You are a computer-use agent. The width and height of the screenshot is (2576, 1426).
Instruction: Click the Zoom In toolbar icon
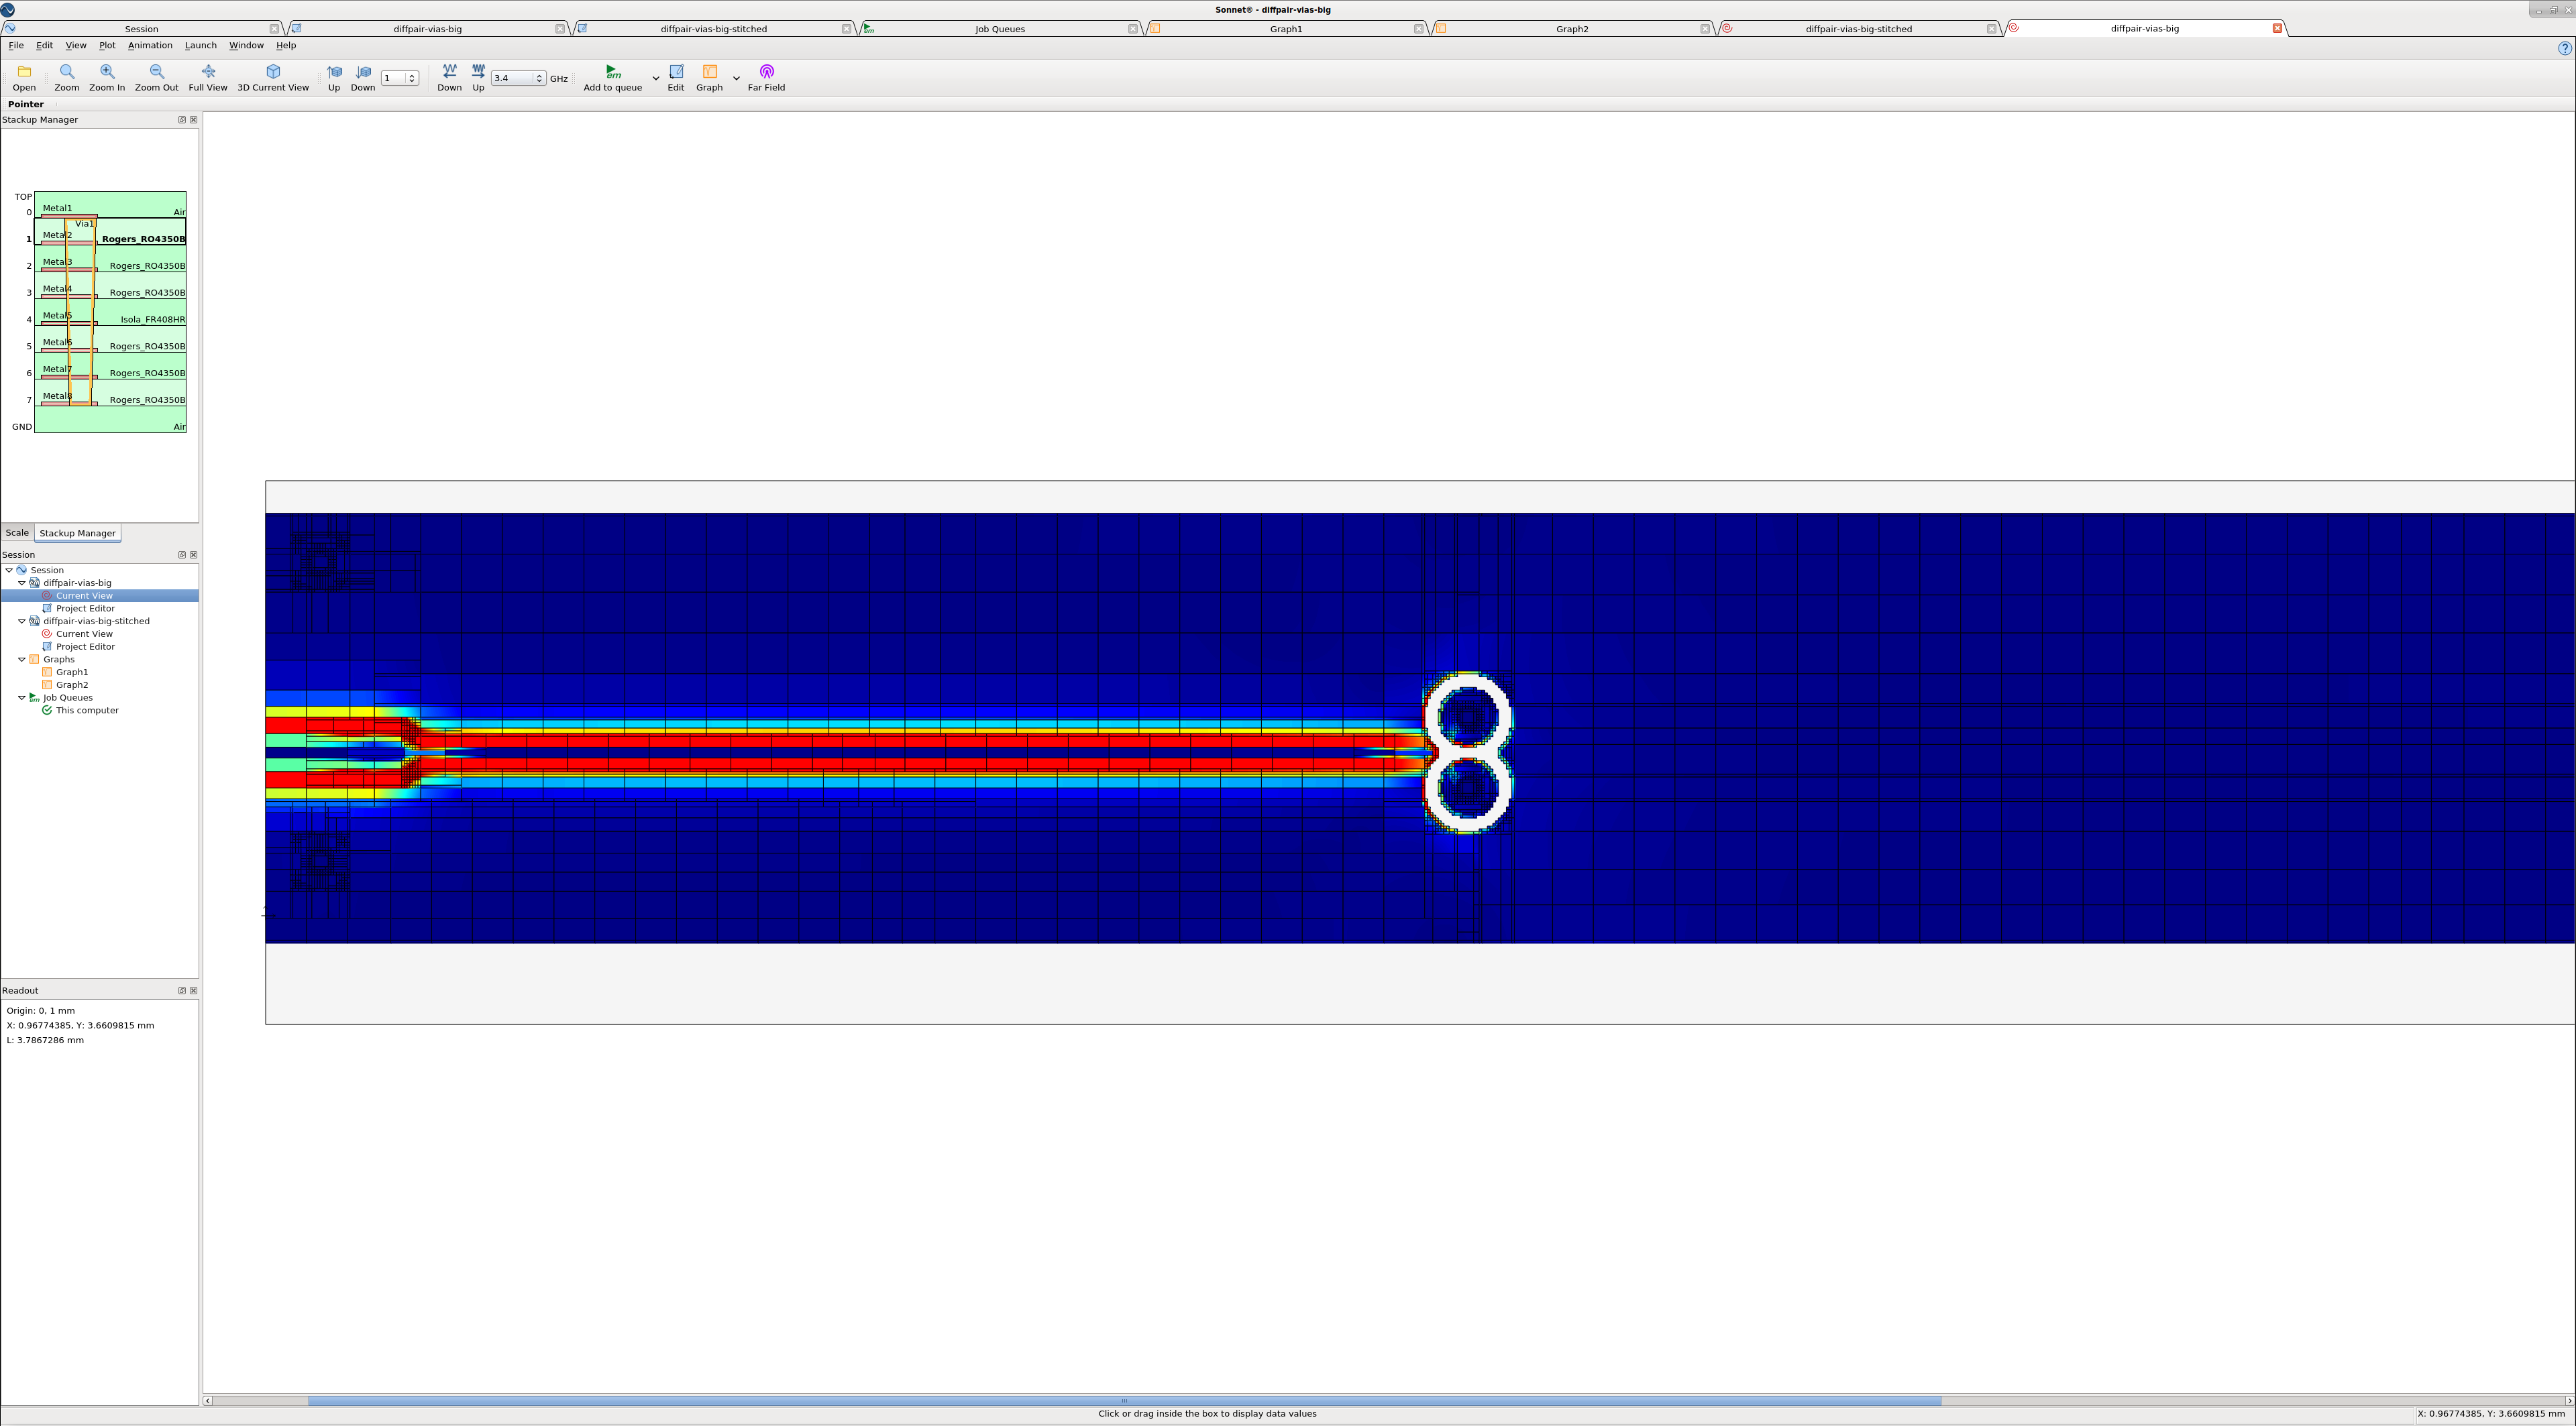point(107,72)
